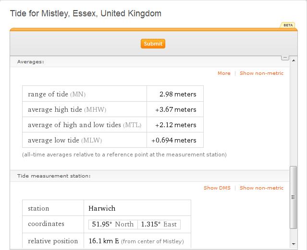Click the range of tide (MN) label
The height and width of the screenshot is (250, 307).
coord(57,94)
